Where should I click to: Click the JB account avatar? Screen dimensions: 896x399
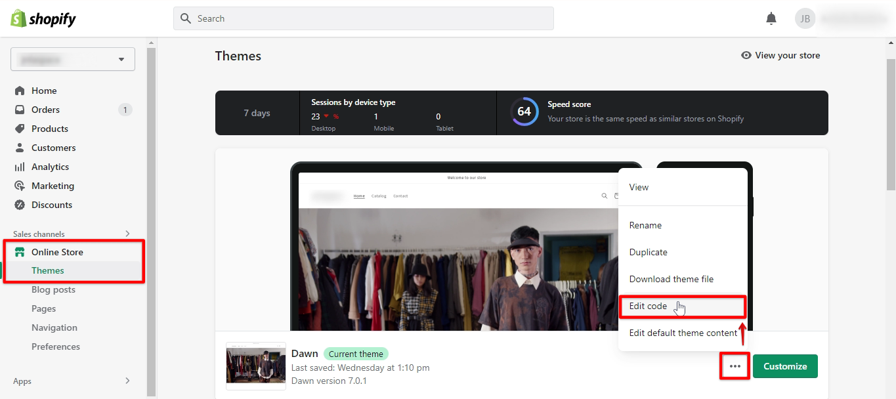click(805, 18)
